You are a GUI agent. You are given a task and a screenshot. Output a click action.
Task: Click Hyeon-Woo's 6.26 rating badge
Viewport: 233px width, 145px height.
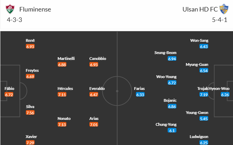click(x=225, y=94)
